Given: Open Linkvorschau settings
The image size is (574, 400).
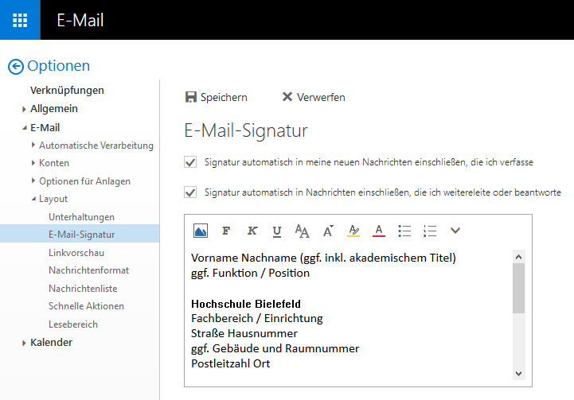Looking at the screenshot, I should coord(76,253).
